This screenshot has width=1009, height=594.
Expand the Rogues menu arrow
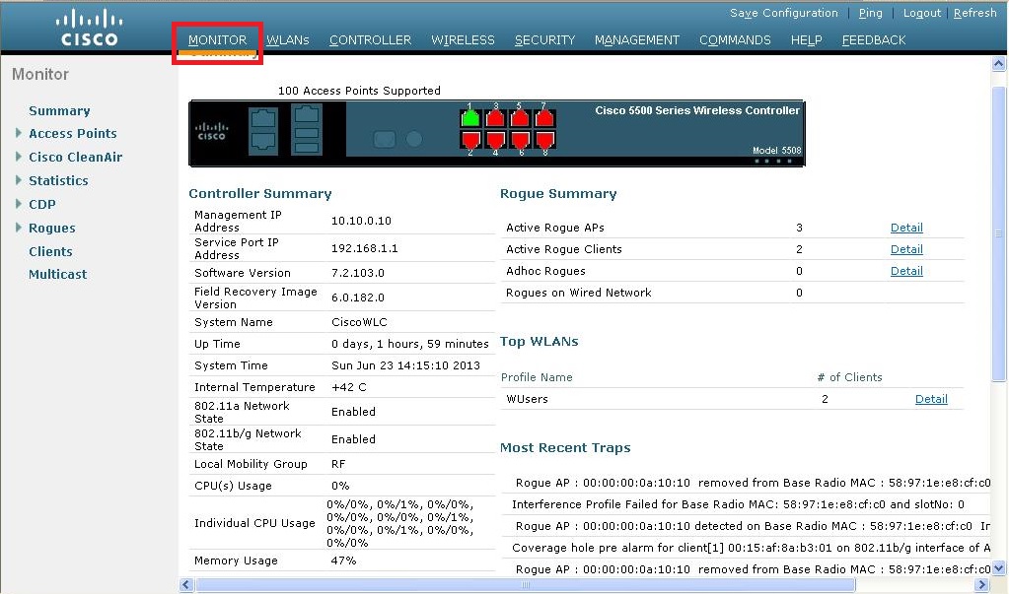tap(19, 228)
